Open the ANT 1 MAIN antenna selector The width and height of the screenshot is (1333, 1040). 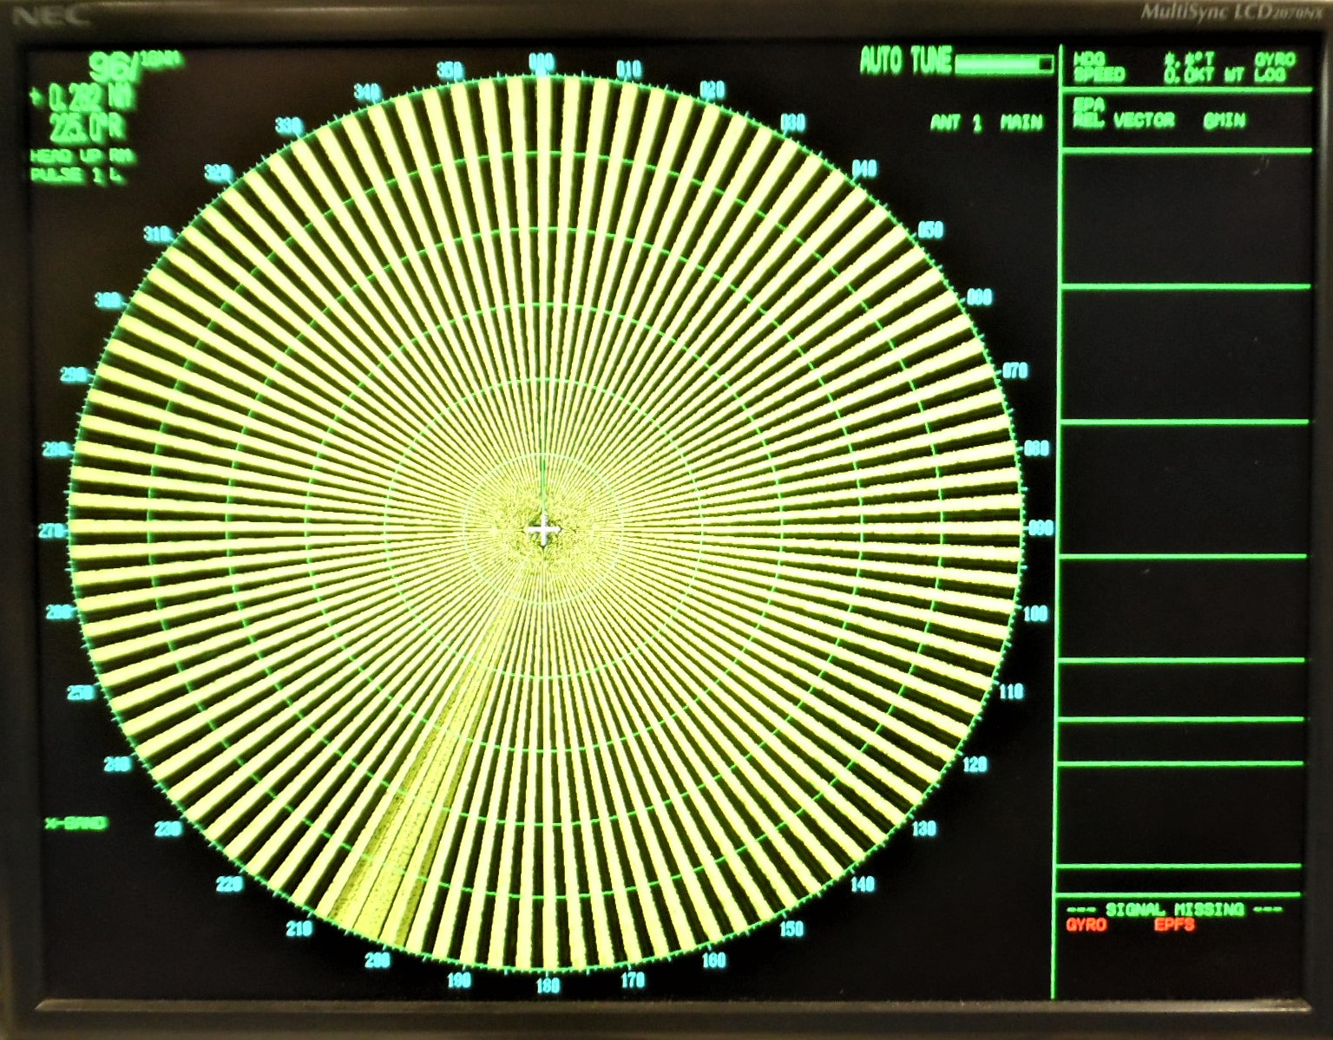pyautogui.click(x=986, y=123)
